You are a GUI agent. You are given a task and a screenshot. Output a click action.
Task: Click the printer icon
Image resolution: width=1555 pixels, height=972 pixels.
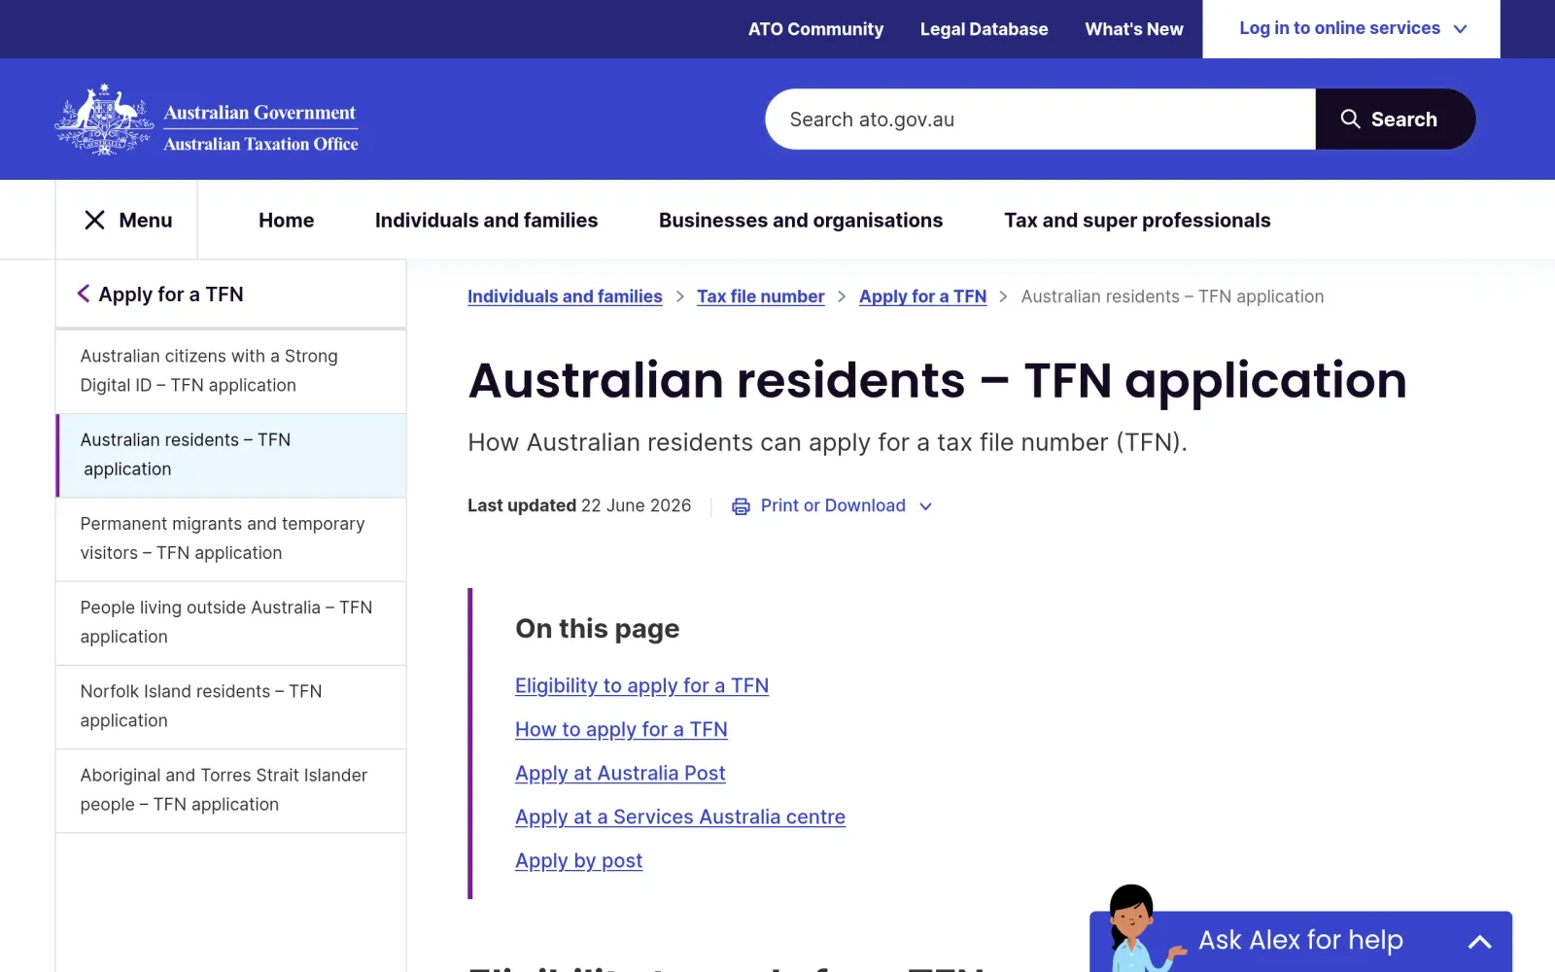coord(741,506)
